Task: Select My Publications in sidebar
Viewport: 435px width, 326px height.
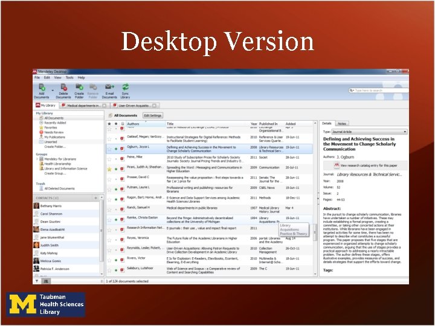Action: coord(54,137)
